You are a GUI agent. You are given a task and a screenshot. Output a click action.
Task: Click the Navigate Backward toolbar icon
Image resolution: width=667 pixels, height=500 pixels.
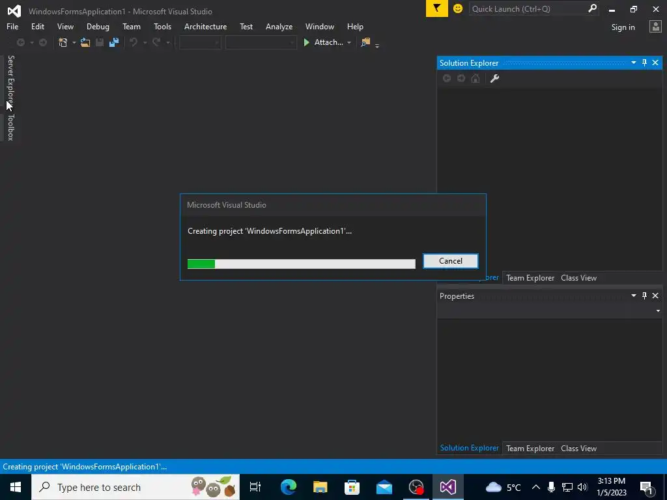point(20,42)
